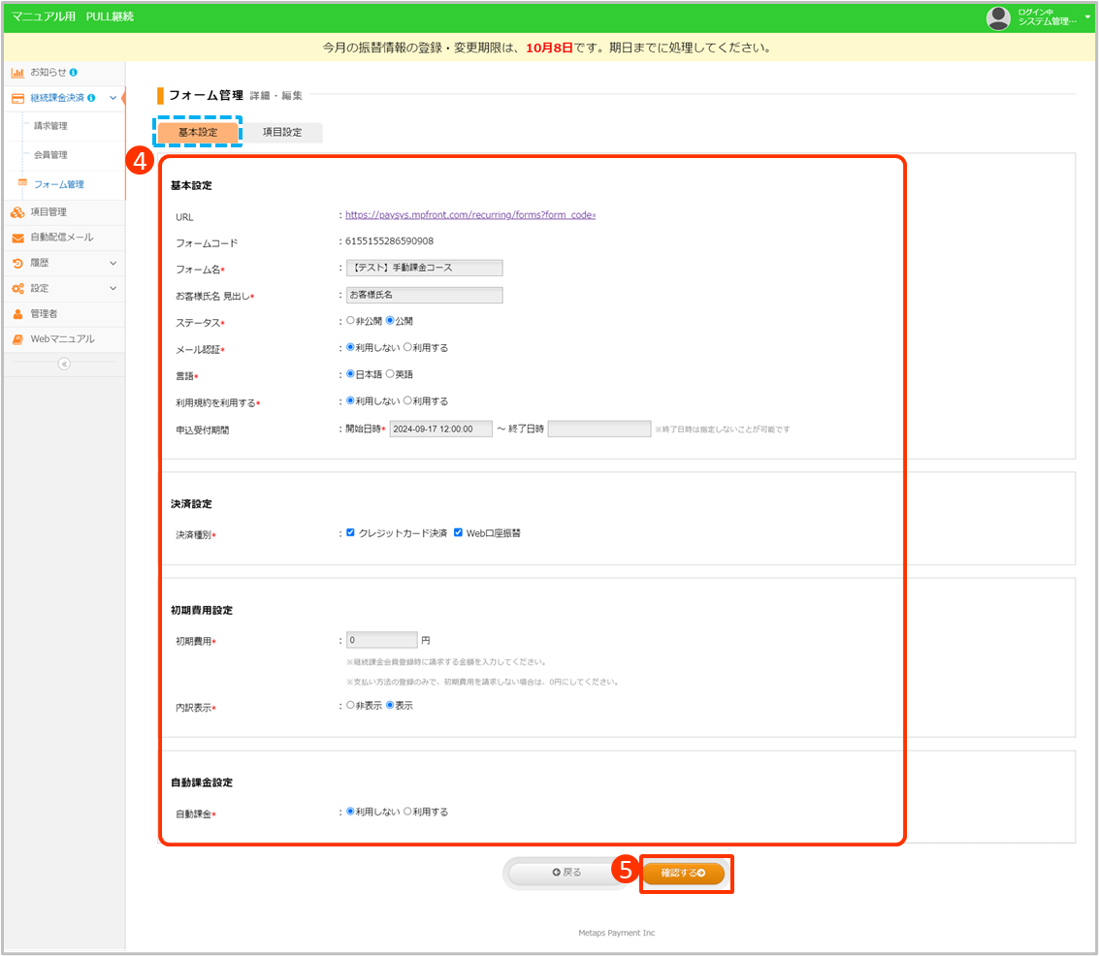
Task: Uncheck the Web口座振替 checkbox
Action: (458, 533)
